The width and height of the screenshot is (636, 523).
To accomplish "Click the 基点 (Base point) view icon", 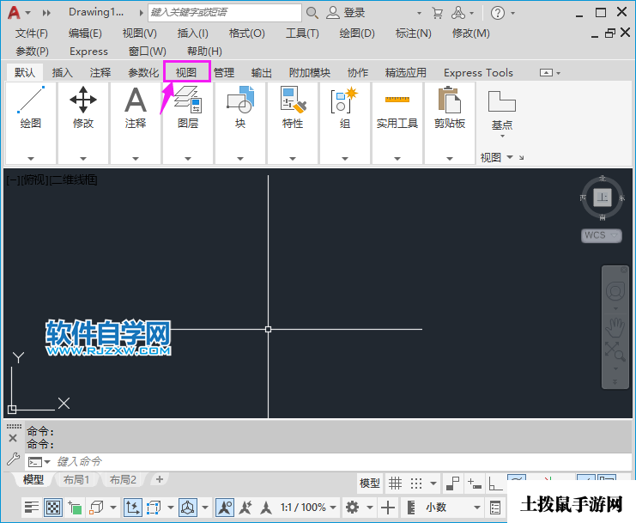I will coord(502,101).
